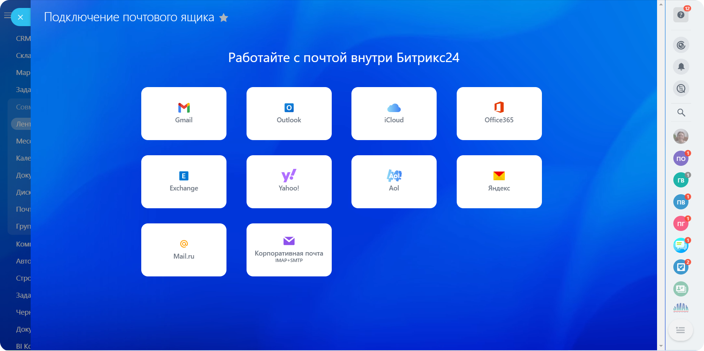
Task: Connect a Mail.ru mailbox
Action: coord(184,250)
